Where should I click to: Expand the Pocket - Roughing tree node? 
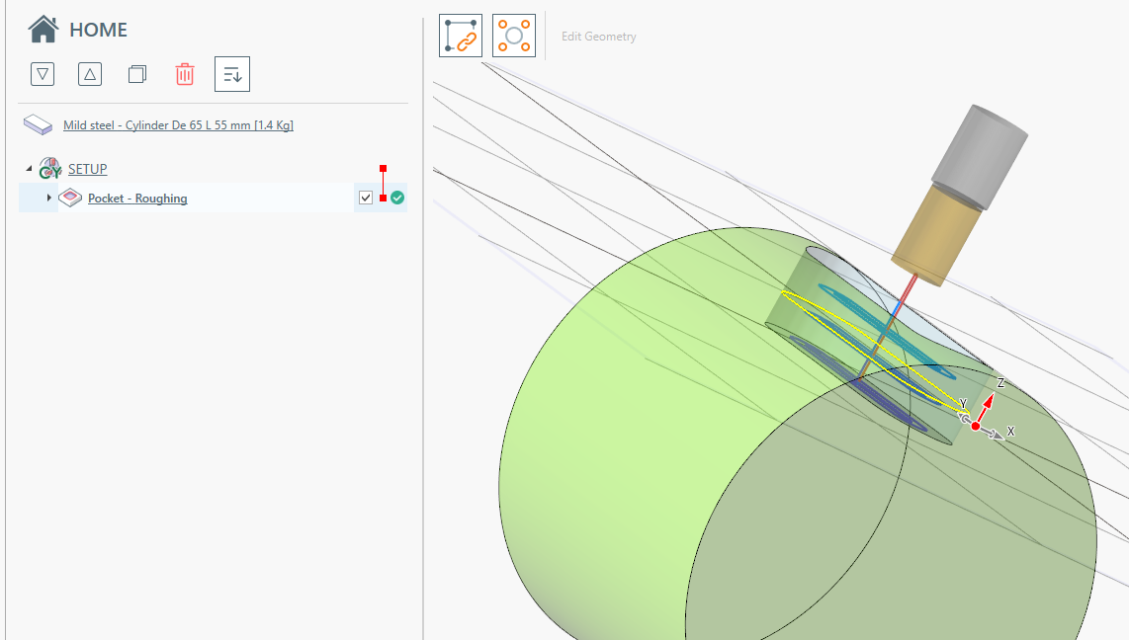pyautogui.click(x=49, y=199)
